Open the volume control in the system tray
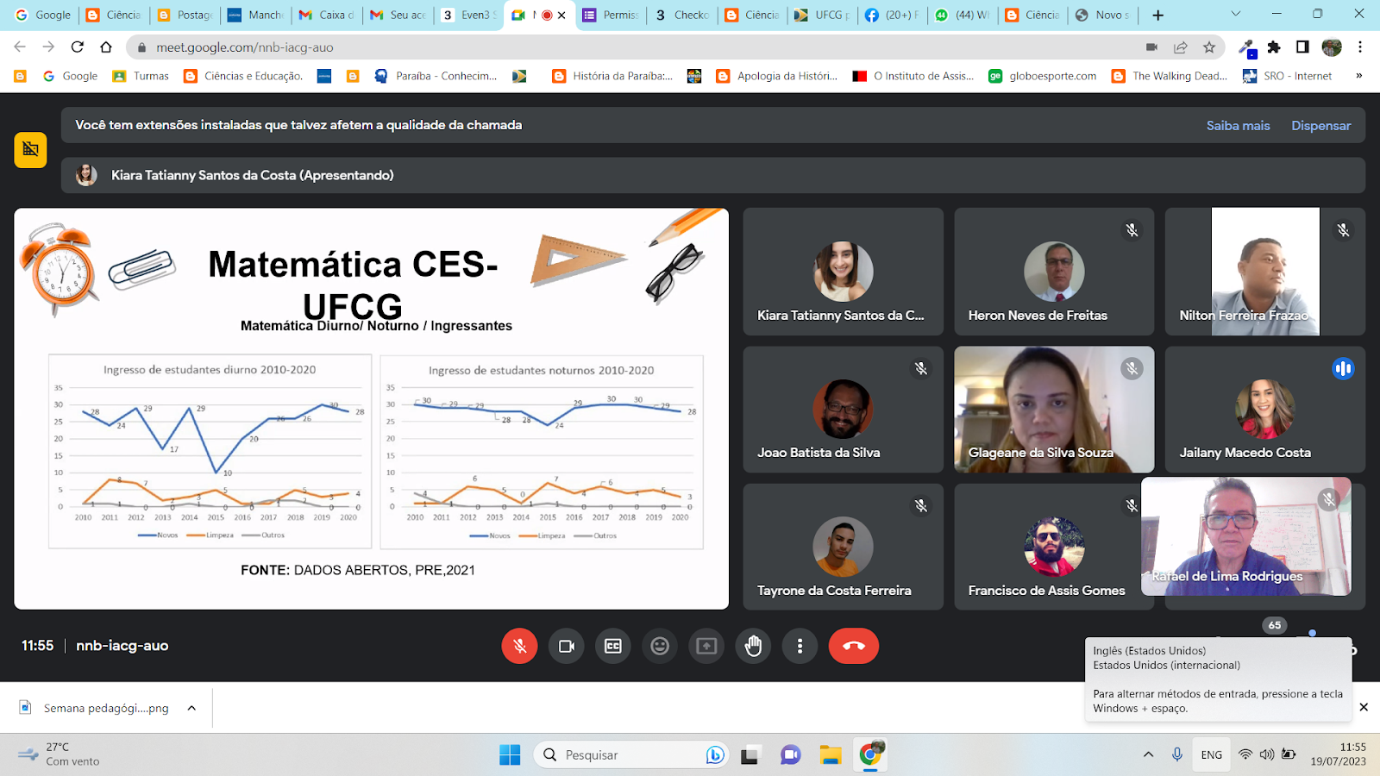 (x=1267, y=754)
